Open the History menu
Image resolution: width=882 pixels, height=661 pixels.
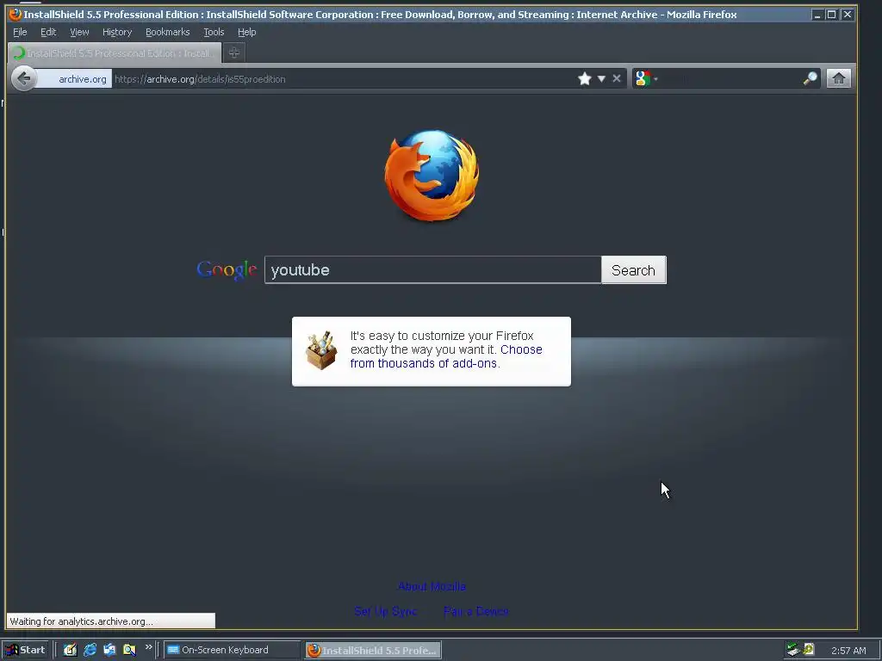tap(117, 32)
